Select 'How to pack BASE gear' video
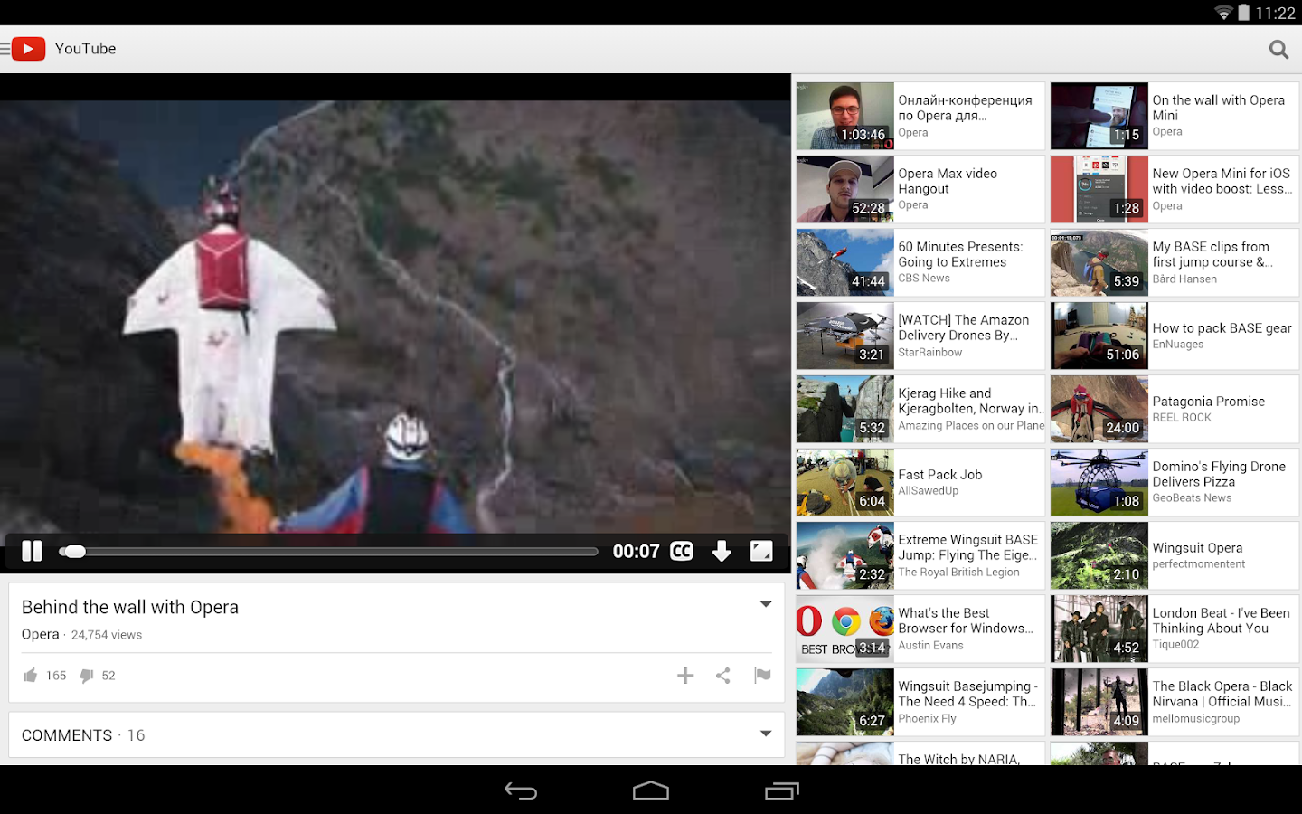This screenshot has height=814, width=1302. point(1175,336)
